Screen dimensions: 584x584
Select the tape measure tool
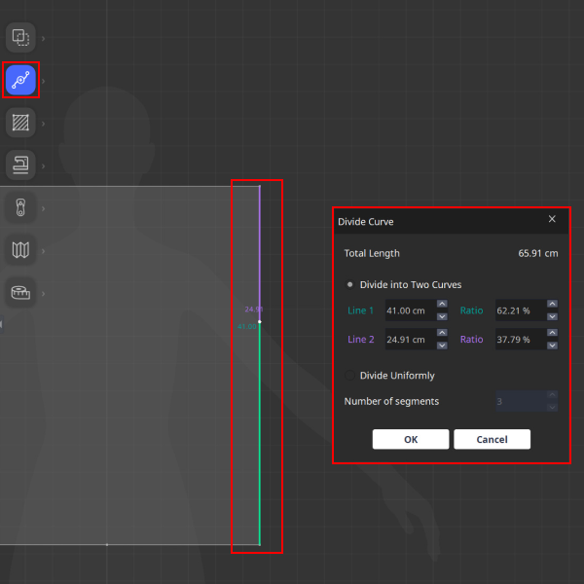tap(20, 292)
